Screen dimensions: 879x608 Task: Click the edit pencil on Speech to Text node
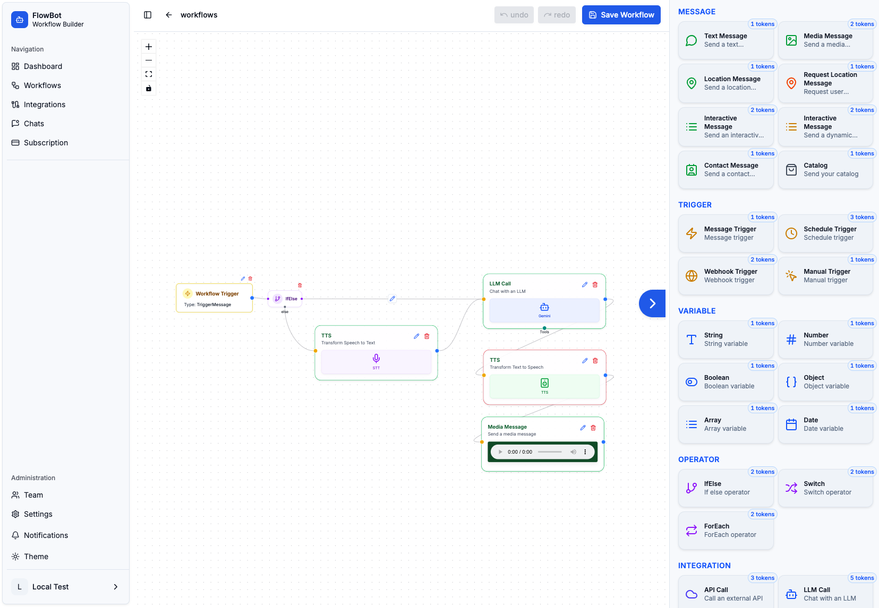click(416, 336)
